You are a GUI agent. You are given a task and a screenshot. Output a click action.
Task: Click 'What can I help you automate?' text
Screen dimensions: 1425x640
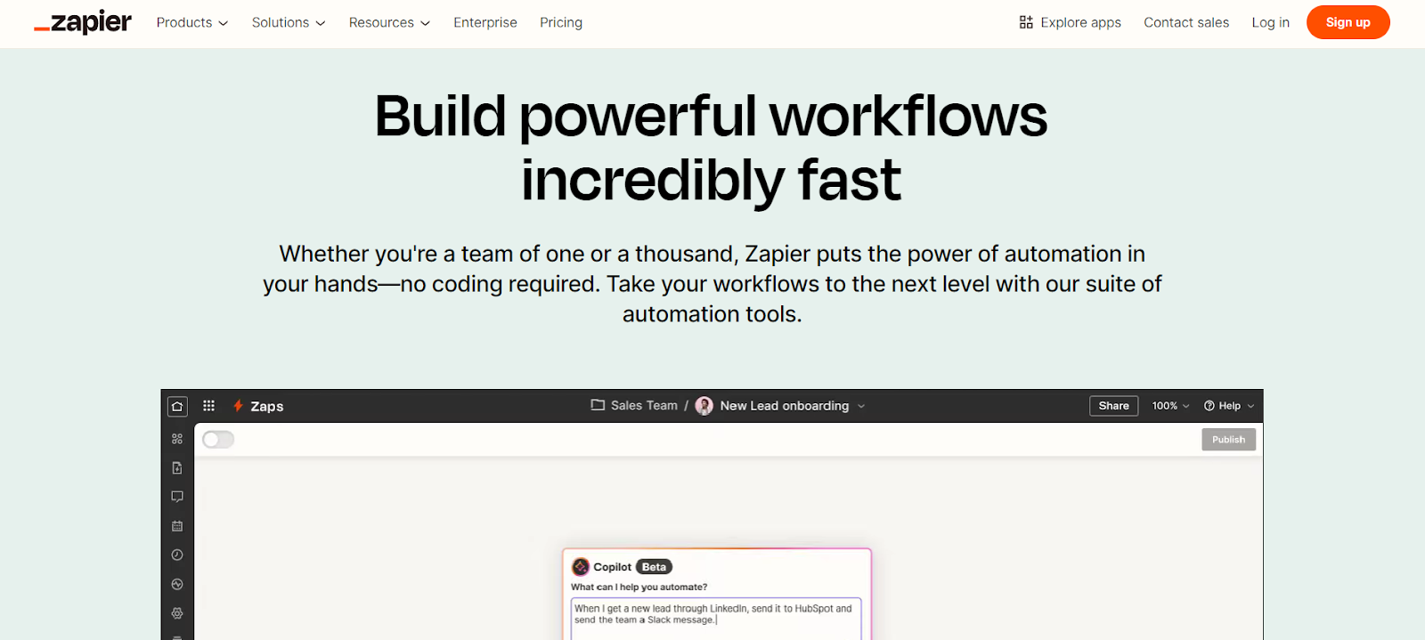click(639, 587)
